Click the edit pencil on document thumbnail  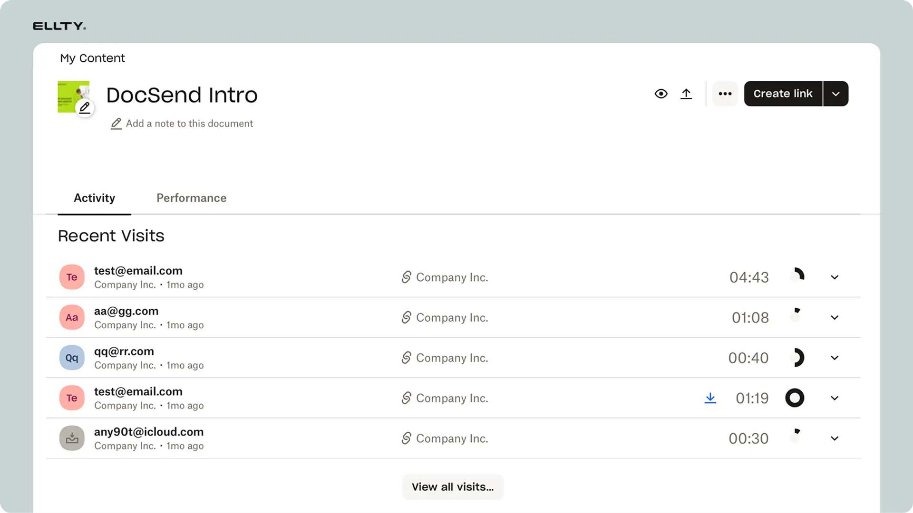(85, 108)
